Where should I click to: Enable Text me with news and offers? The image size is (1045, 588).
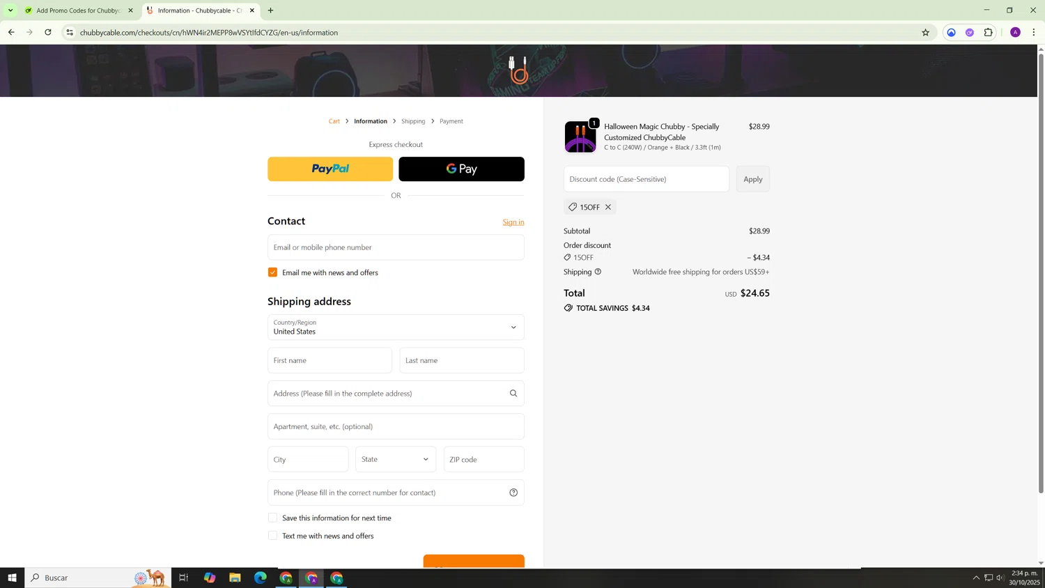[272, 536]
